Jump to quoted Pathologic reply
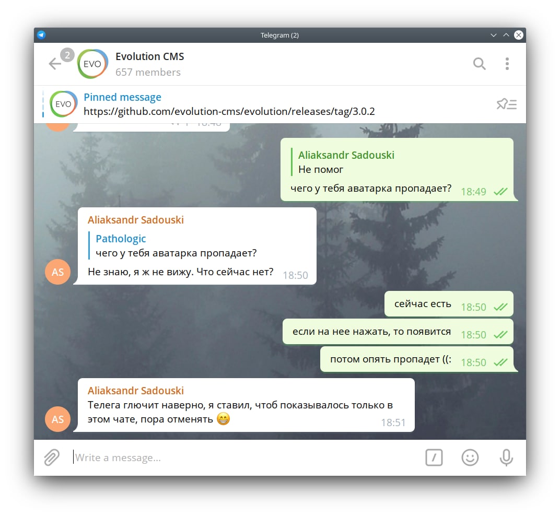This screenshot has width=560, height=516. pyautogui.click(x=172, y=246)
